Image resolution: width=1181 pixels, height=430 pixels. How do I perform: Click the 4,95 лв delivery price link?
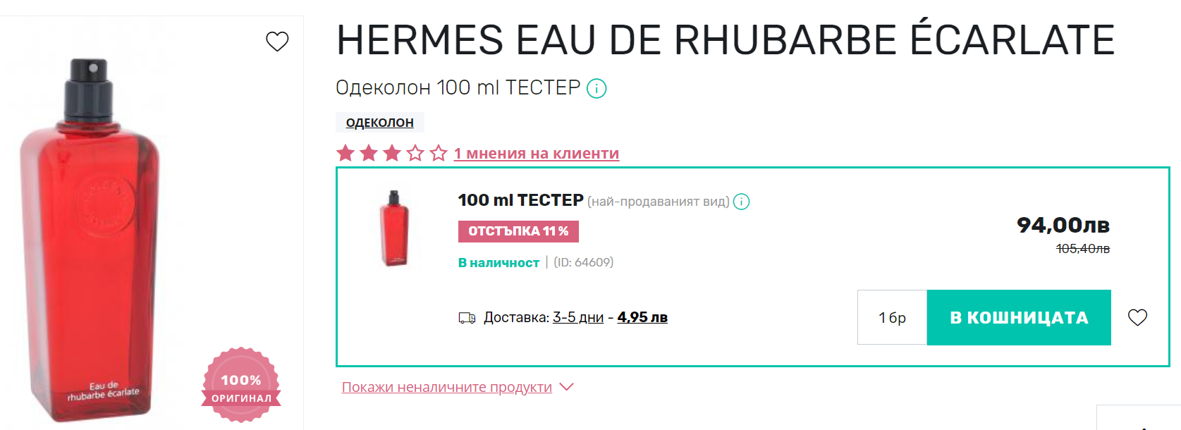coord(642,317)
